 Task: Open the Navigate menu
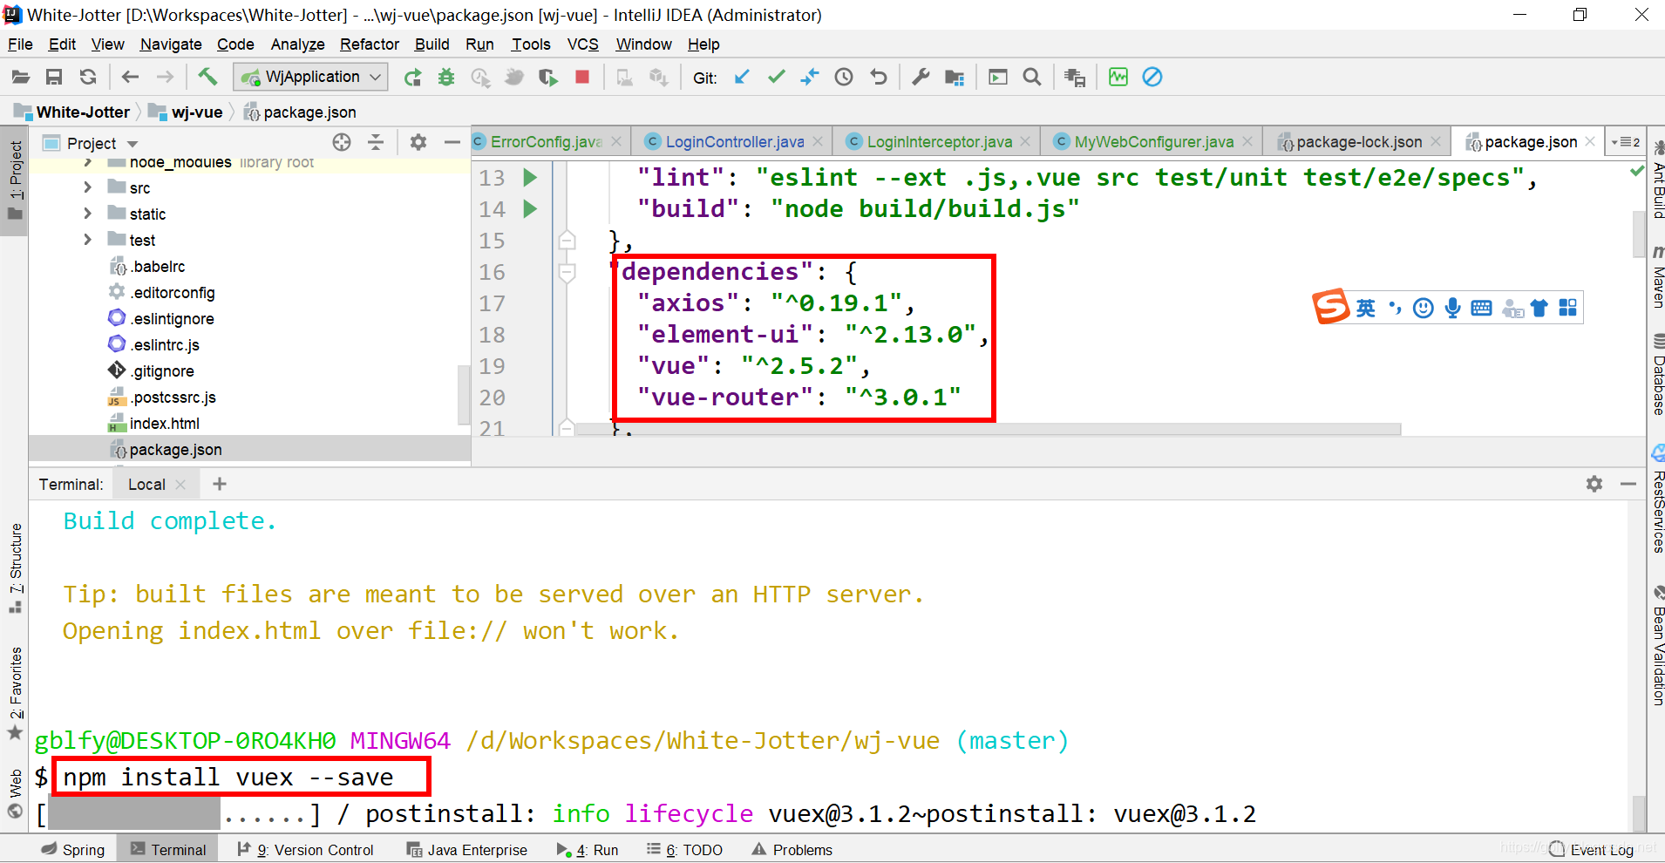click(x=171, y=44)
